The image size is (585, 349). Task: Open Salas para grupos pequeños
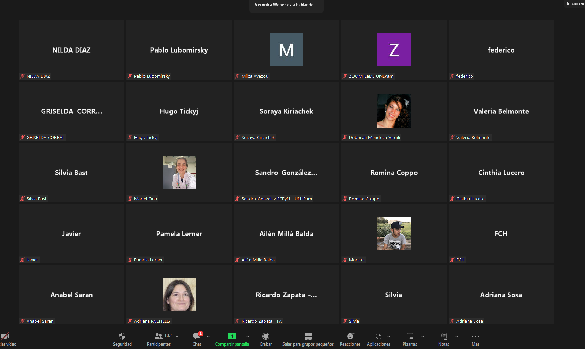[x=308, y=339]
